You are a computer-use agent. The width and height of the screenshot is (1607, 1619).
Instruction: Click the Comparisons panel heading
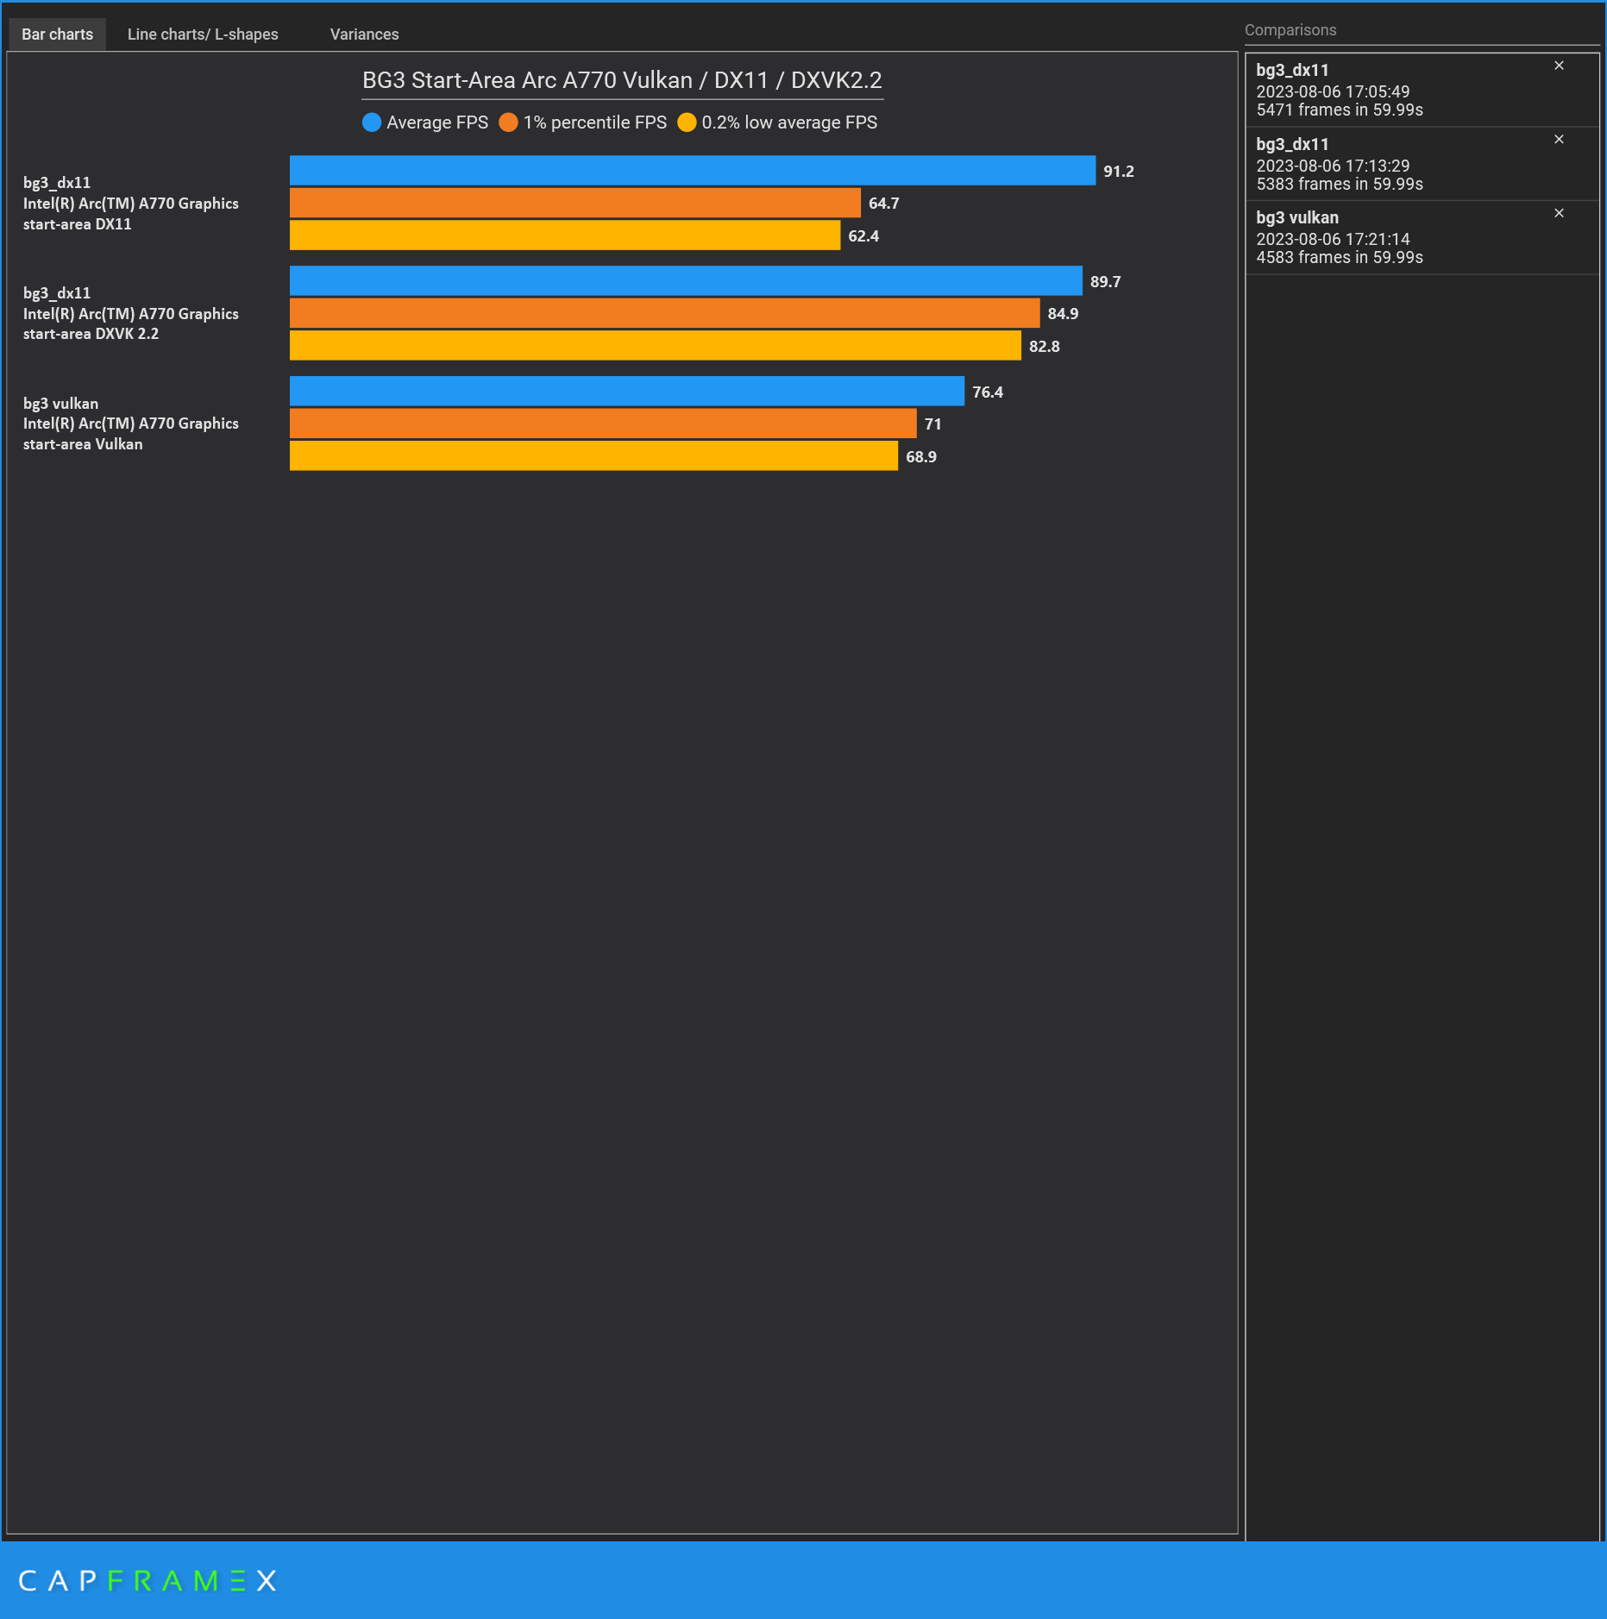click(x=1290, y=30)
